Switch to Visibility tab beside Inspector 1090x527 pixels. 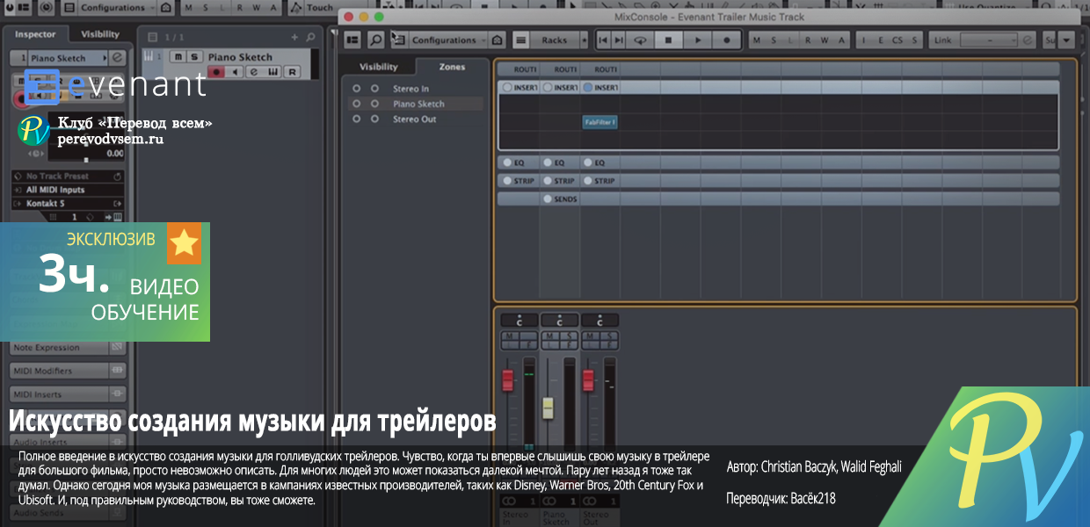coord(100,35)
